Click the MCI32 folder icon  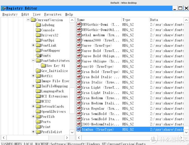pyautogui.click(x=38, y=101)
